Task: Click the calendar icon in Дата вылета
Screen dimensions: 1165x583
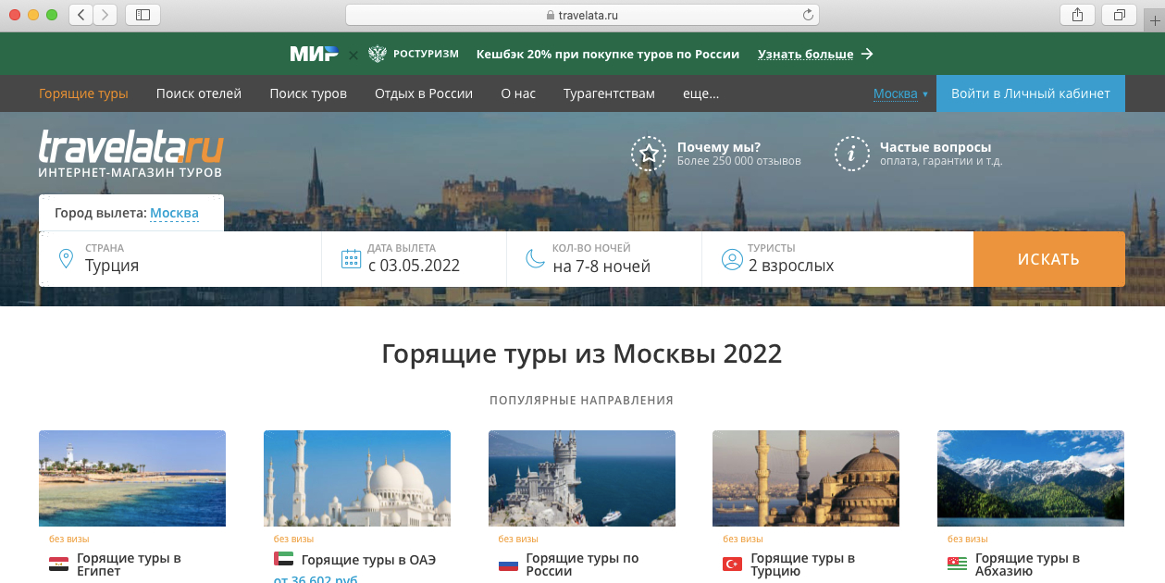Action: click(x=351, y=258)
